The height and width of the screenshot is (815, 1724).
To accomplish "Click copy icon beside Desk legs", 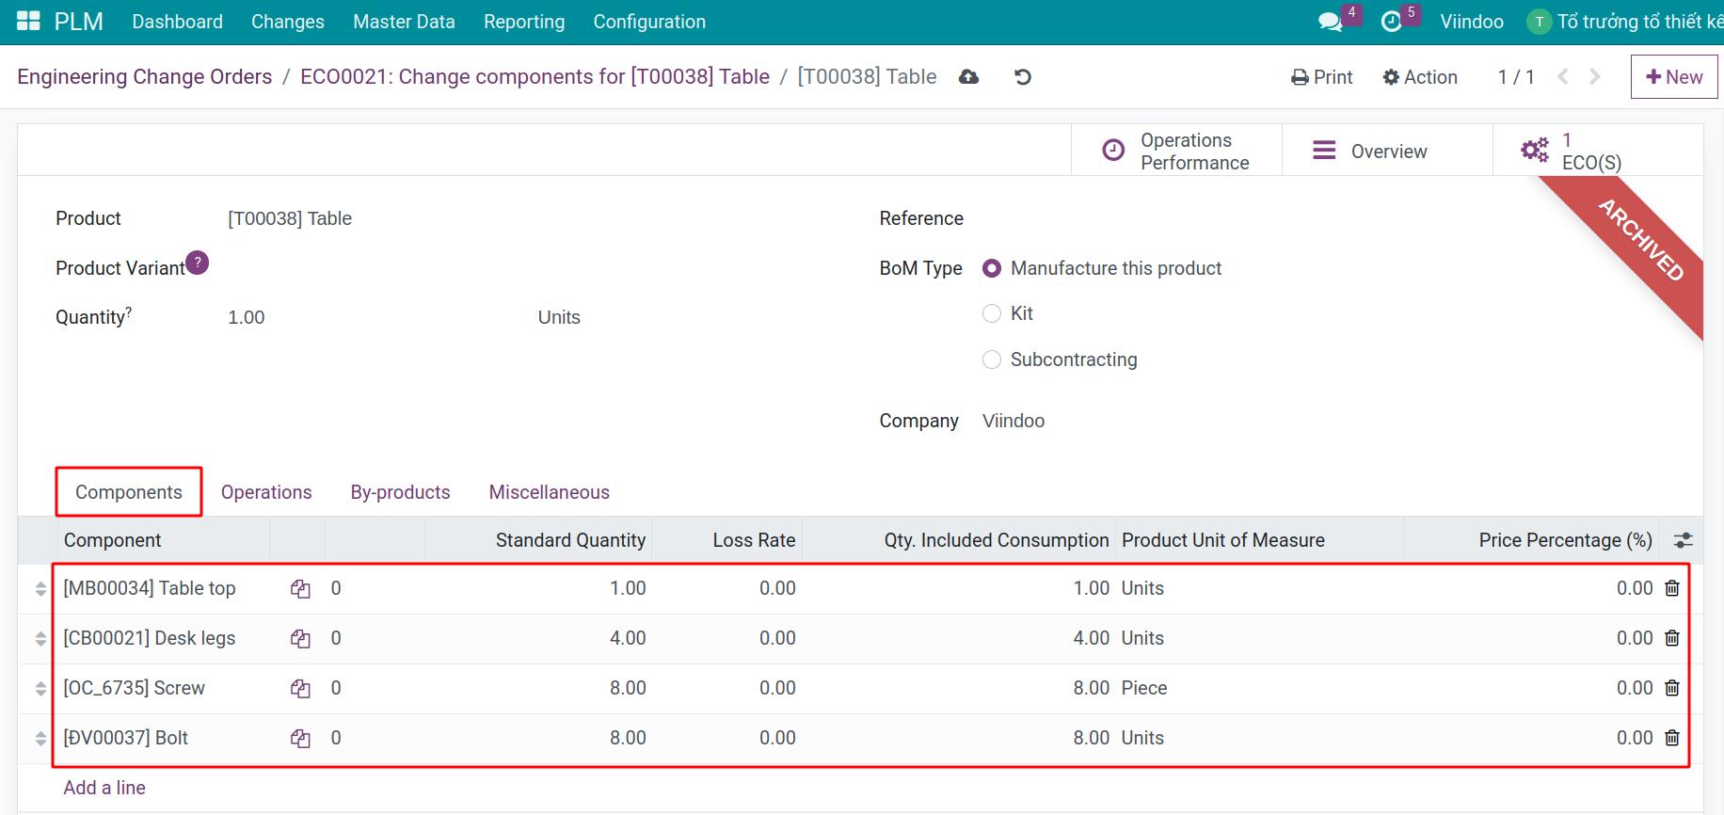I will (x=300, y=639).
